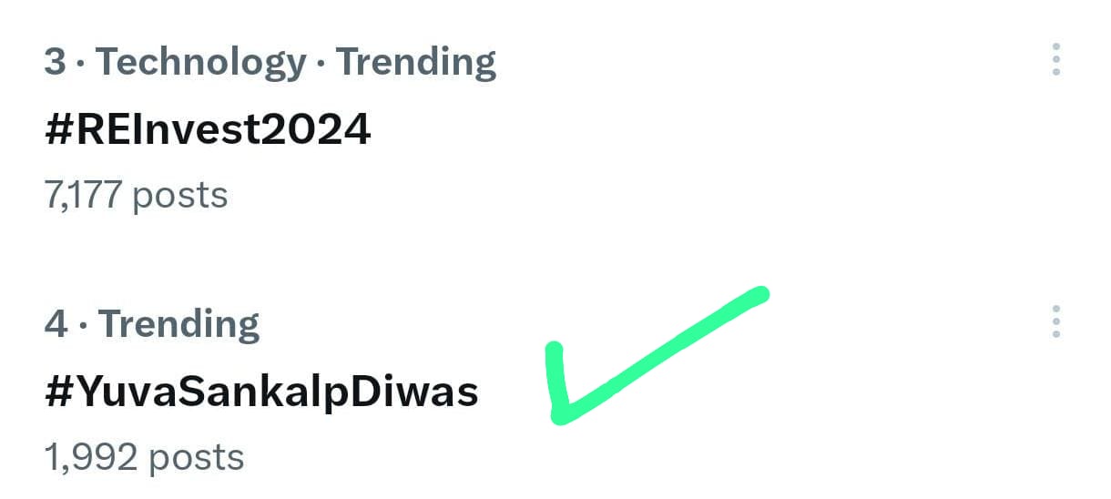Click Trending label beside Technology
Image resolution: width=1111 pixels, height=499 pixels.
pyautogui.click(x=416, y=62)
